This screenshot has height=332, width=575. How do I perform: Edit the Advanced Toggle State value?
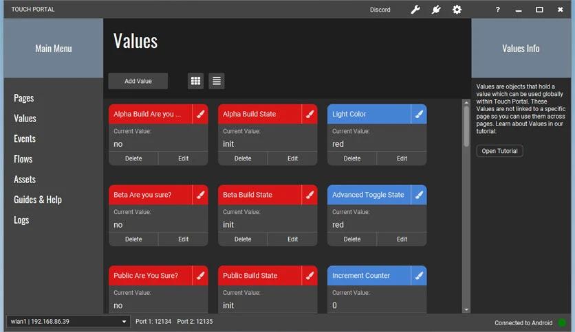pyautogui.click(x=402, y=239)
